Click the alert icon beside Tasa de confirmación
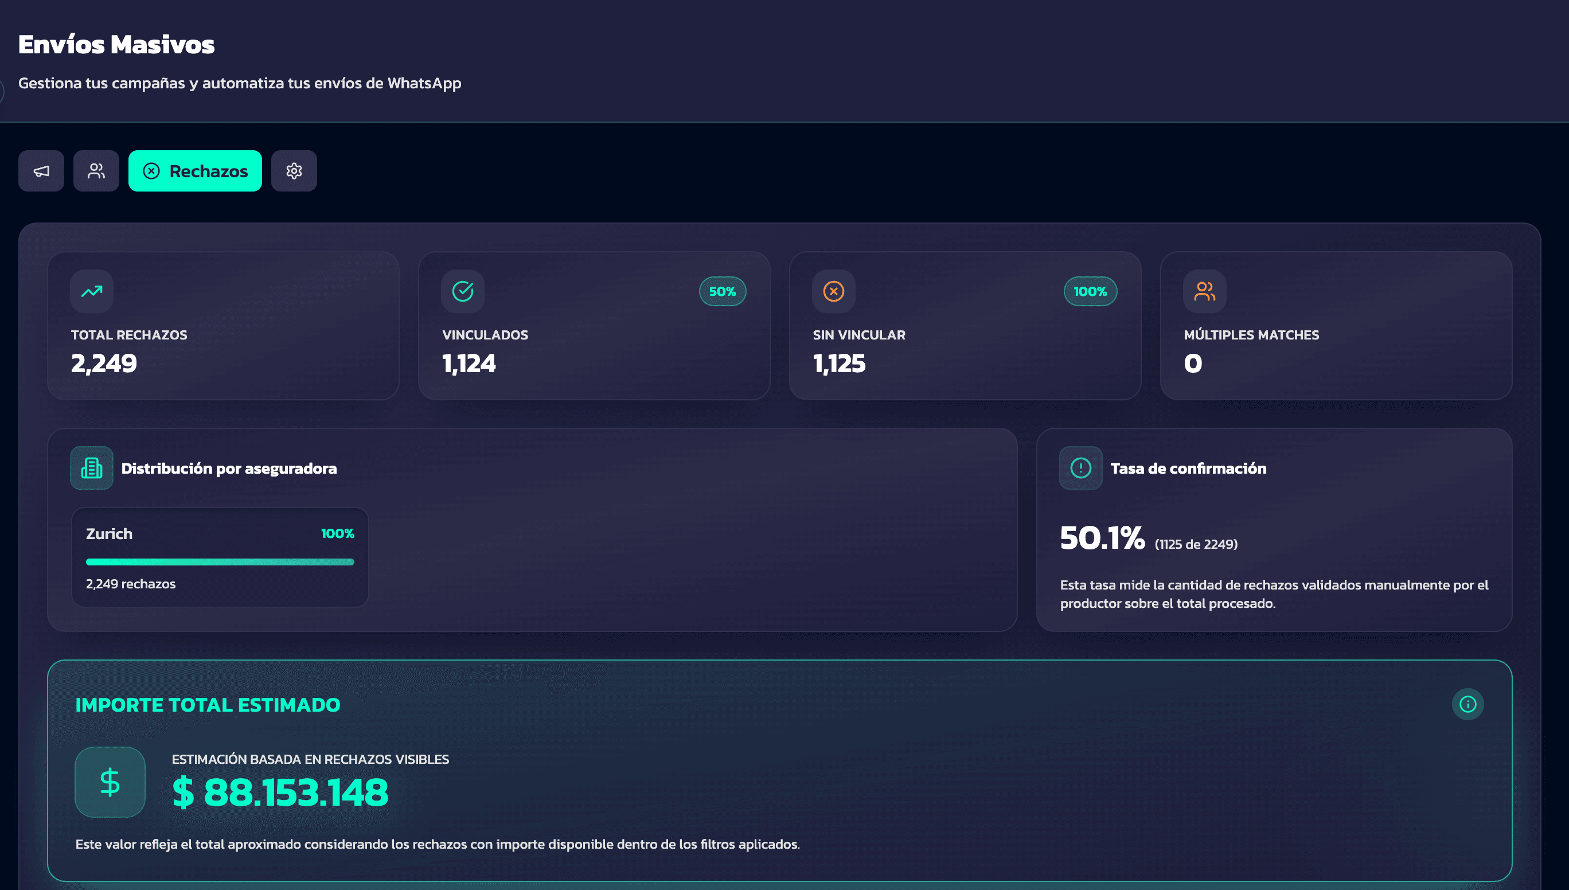The height and width of the screenshot is (890, 1569). pyautogui.click(x=1080, y=469)
